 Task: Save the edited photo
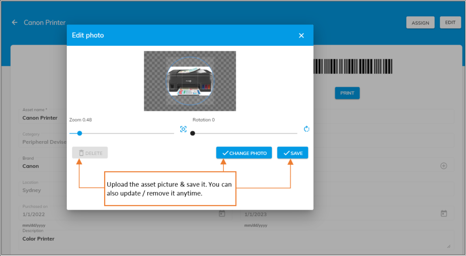tap(293, 153)
